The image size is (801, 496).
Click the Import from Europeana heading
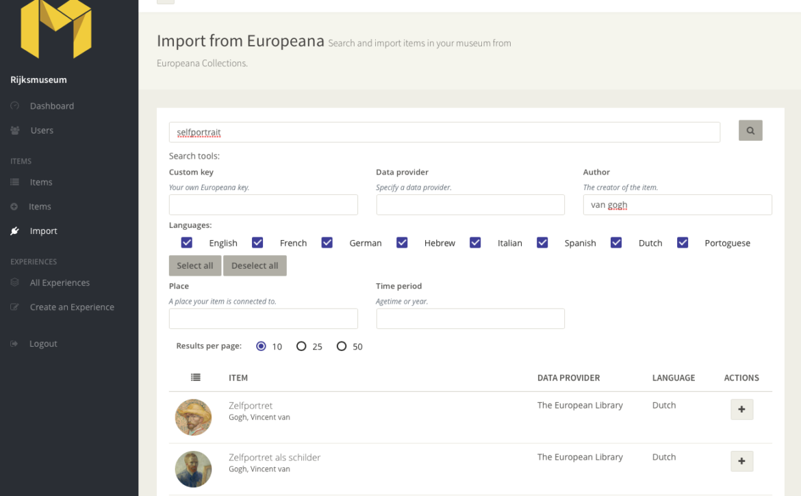click(240, 41)
